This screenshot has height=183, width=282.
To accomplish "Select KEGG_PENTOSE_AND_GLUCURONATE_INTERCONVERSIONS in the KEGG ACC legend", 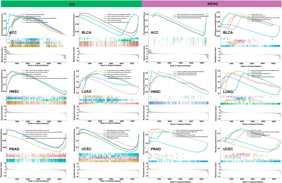I will coord(193,16).
